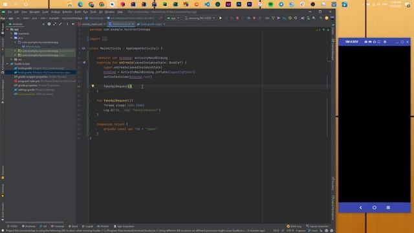Open the Logcat tool tab
Screen dimensions: 414x233
coord(87,227)
